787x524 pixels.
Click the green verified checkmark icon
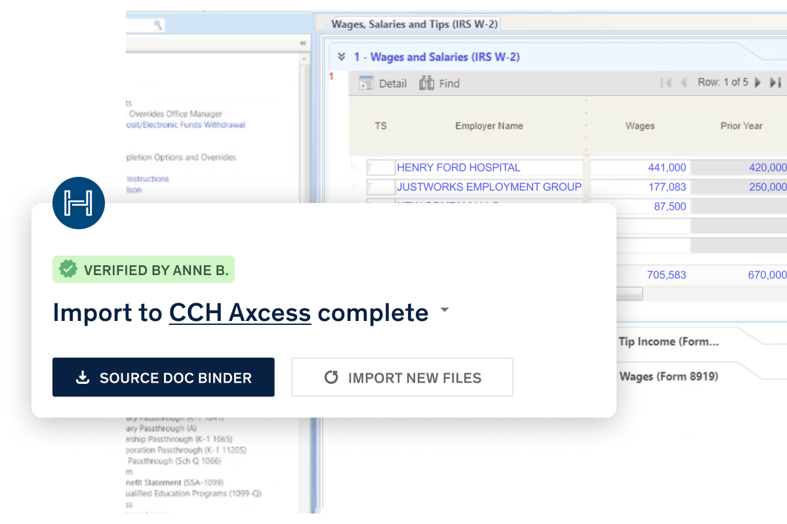point(68,269)
